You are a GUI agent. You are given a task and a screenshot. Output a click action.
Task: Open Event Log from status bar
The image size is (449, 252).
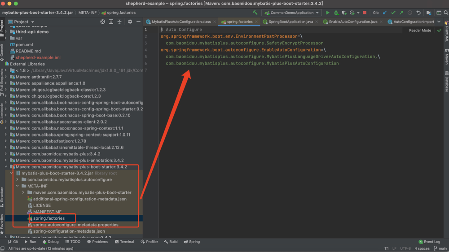point(429,242)
